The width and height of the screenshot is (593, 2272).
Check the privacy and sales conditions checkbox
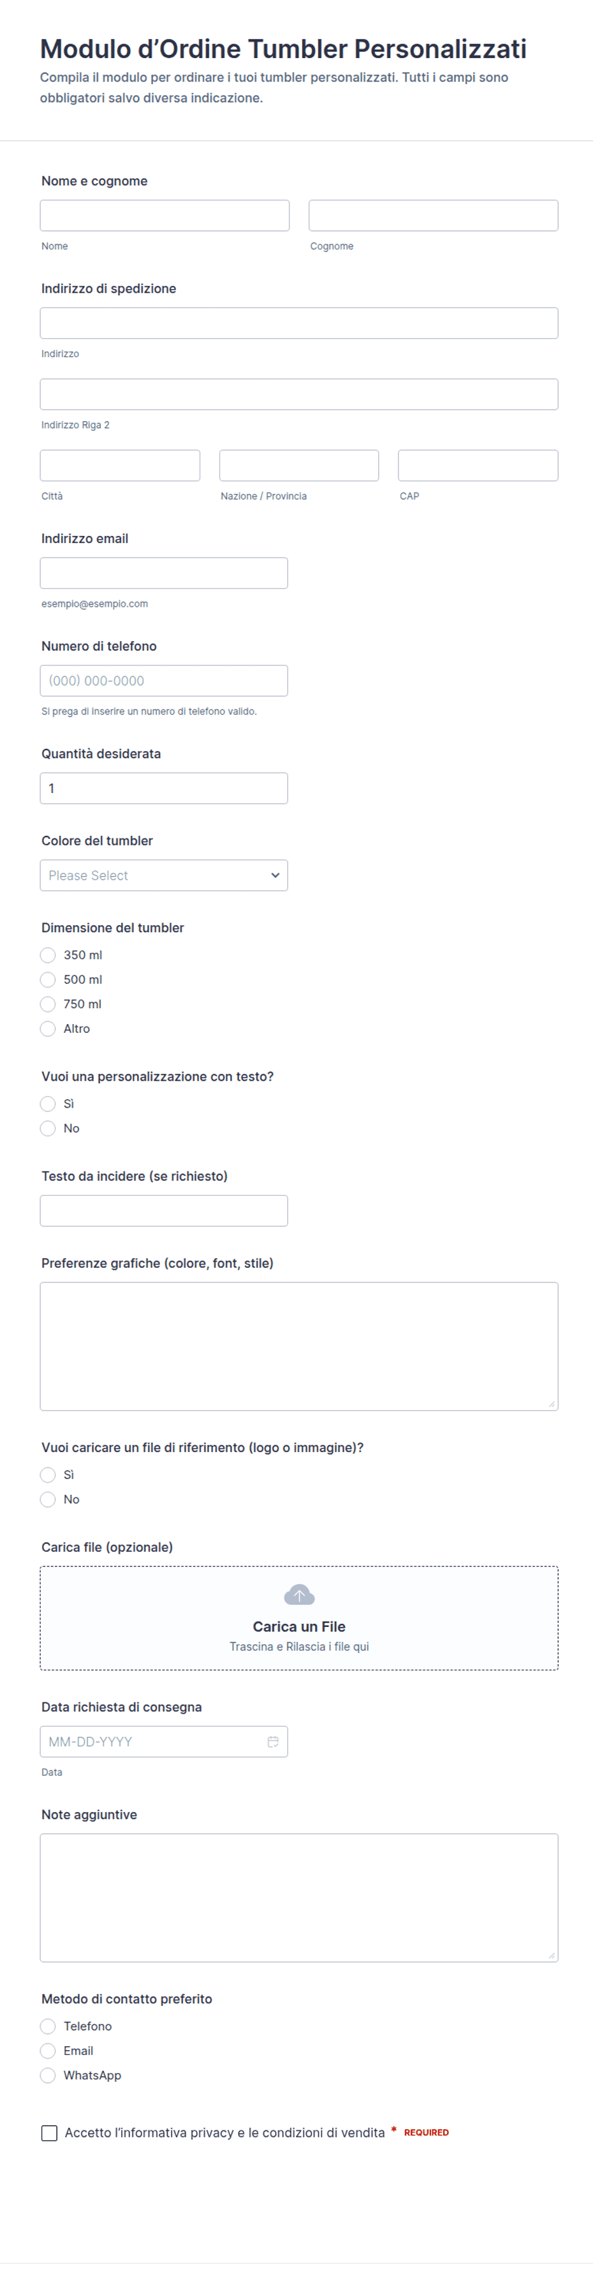pyautogui.click(x=49, y=2133)
